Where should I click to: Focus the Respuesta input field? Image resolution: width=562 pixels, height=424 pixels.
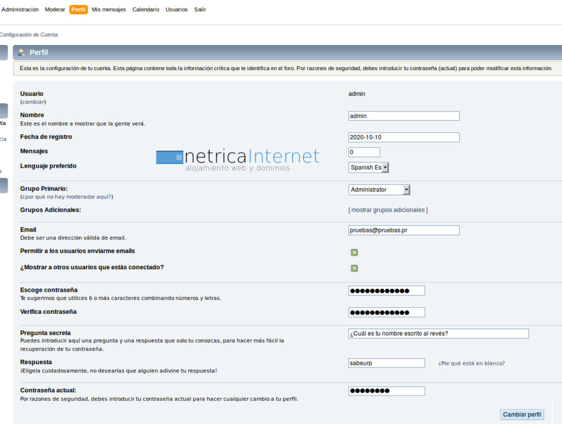(x=387, y=363)
